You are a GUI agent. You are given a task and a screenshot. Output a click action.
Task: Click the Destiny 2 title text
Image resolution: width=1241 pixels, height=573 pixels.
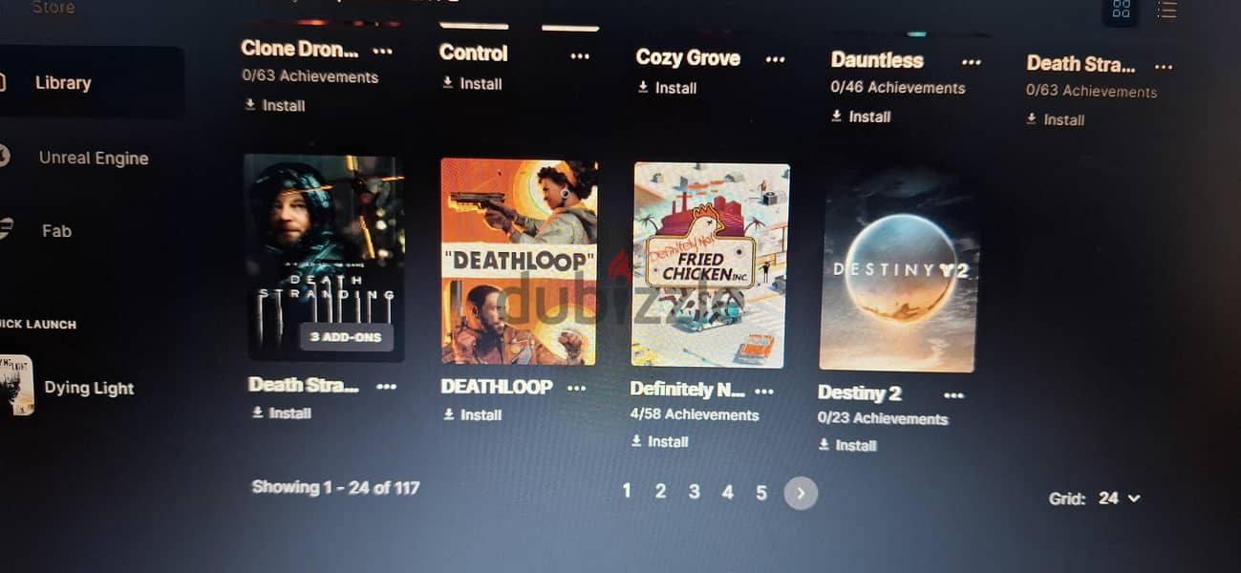(x=860, y=393)
